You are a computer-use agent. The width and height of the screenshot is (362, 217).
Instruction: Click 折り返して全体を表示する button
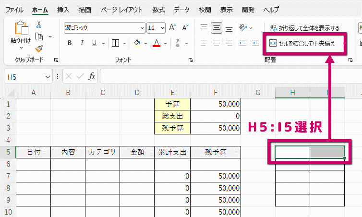click(x=305, y=28)
